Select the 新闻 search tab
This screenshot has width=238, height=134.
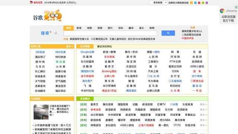pyautogui.click(x=79, y=28)
